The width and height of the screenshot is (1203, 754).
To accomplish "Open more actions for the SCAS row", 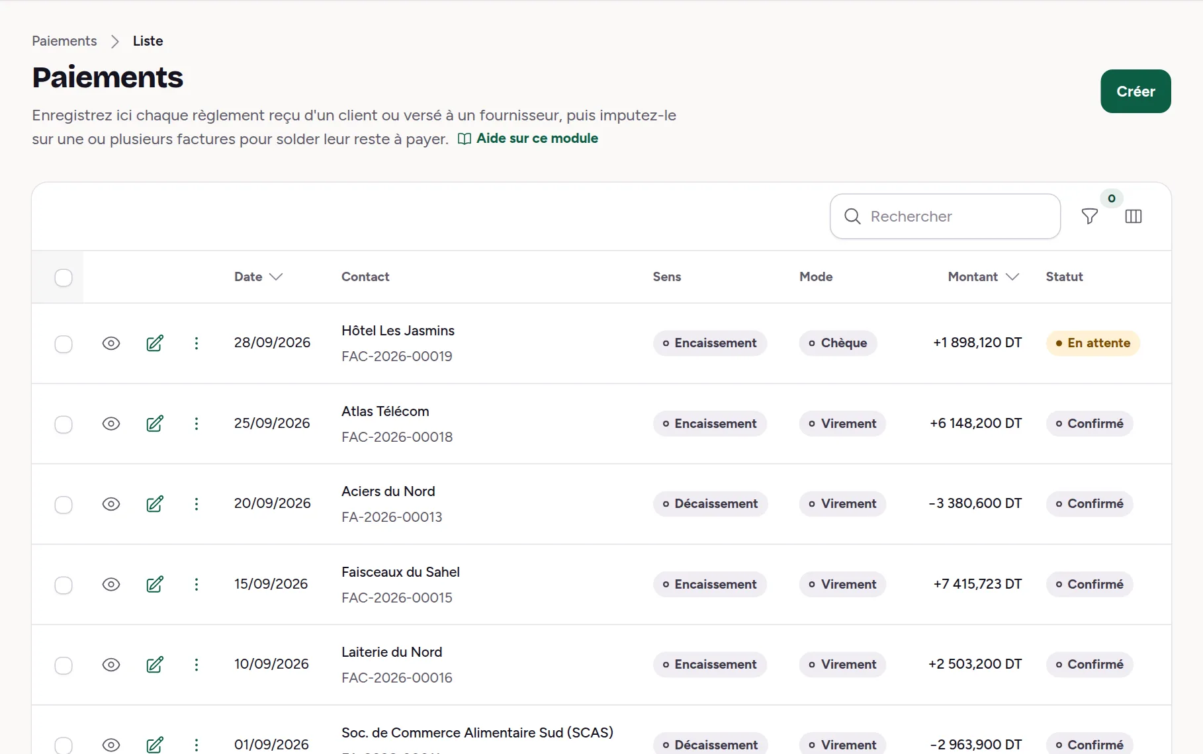I will 197,745.
